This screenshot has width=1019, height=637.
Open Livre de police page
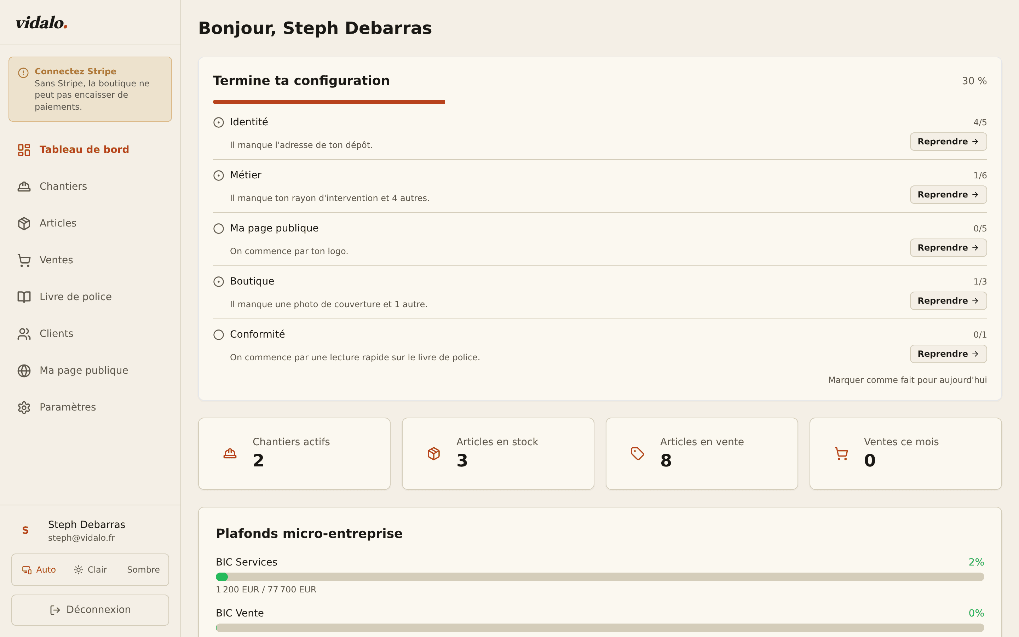click(x=90, y=297)
